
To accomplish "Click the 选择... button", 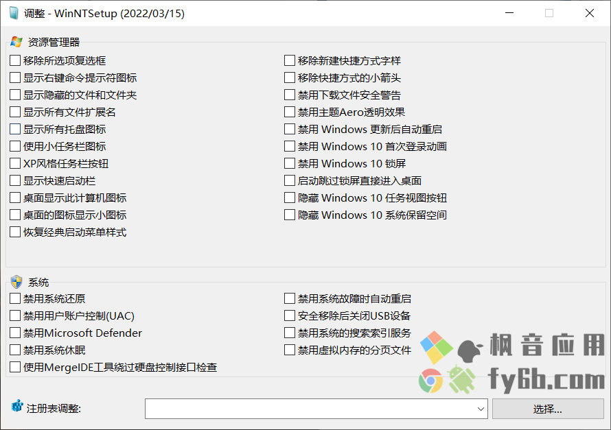I will pyautogui.click(x=548, y=409).
